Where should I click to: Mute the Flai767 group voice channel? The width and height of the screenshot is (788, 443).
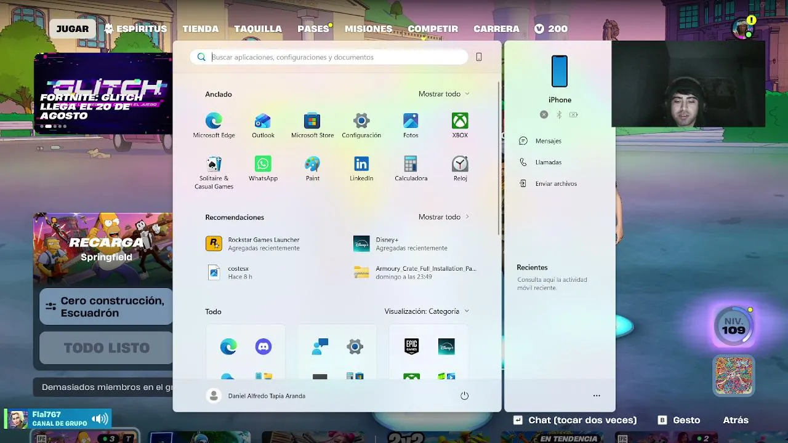99,419
